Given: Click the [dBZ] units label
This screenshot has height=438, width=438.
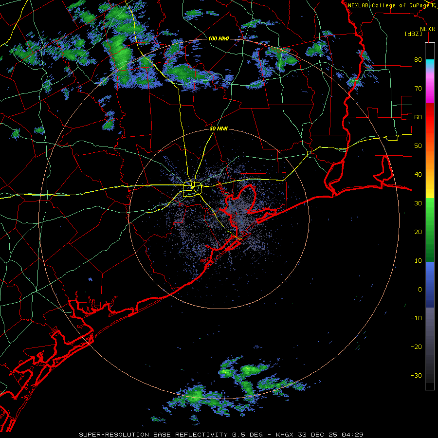Looking at the screenshot, I should tap(413, 34).
